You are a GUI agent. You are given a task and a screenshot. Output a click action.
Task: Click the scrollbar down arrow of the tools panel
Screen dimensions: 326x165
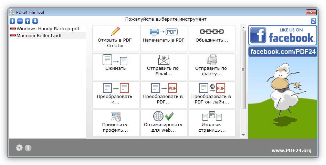(x=243, y=134)
